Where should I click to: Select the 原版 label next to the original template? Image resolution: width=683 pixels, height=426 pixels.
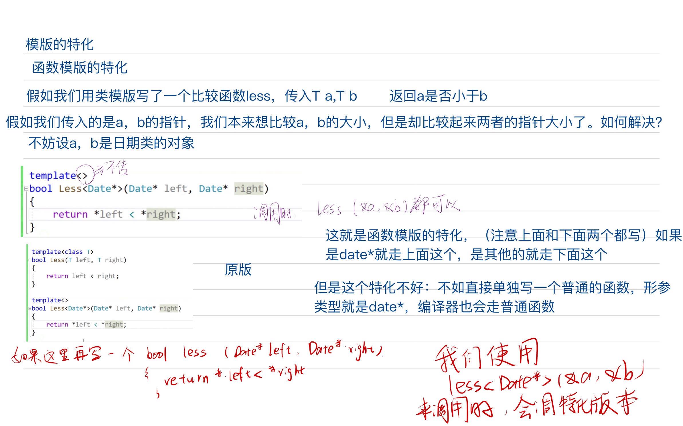pos(238,270)
